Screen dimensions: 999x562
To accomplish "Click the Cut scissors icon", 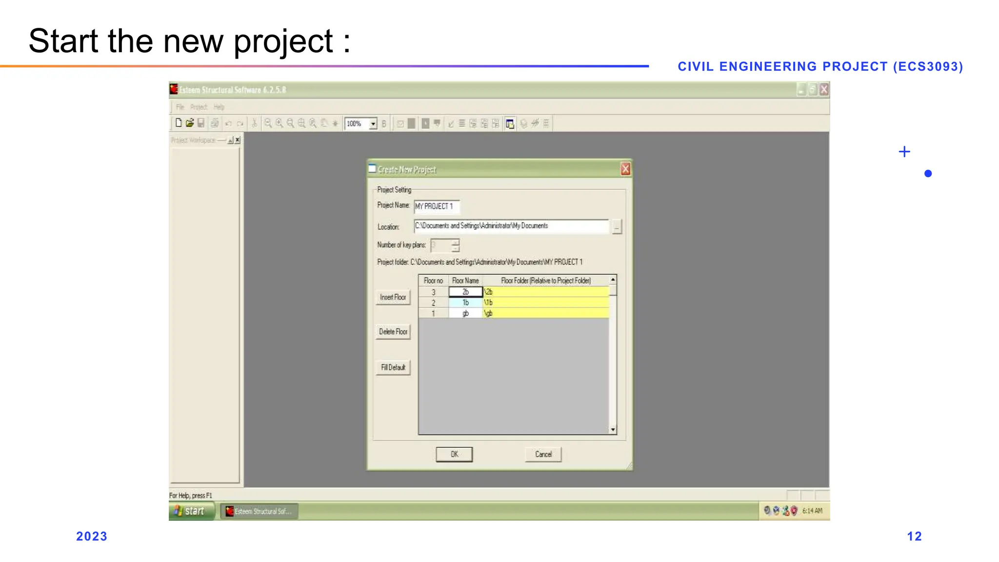I will 254,123.
